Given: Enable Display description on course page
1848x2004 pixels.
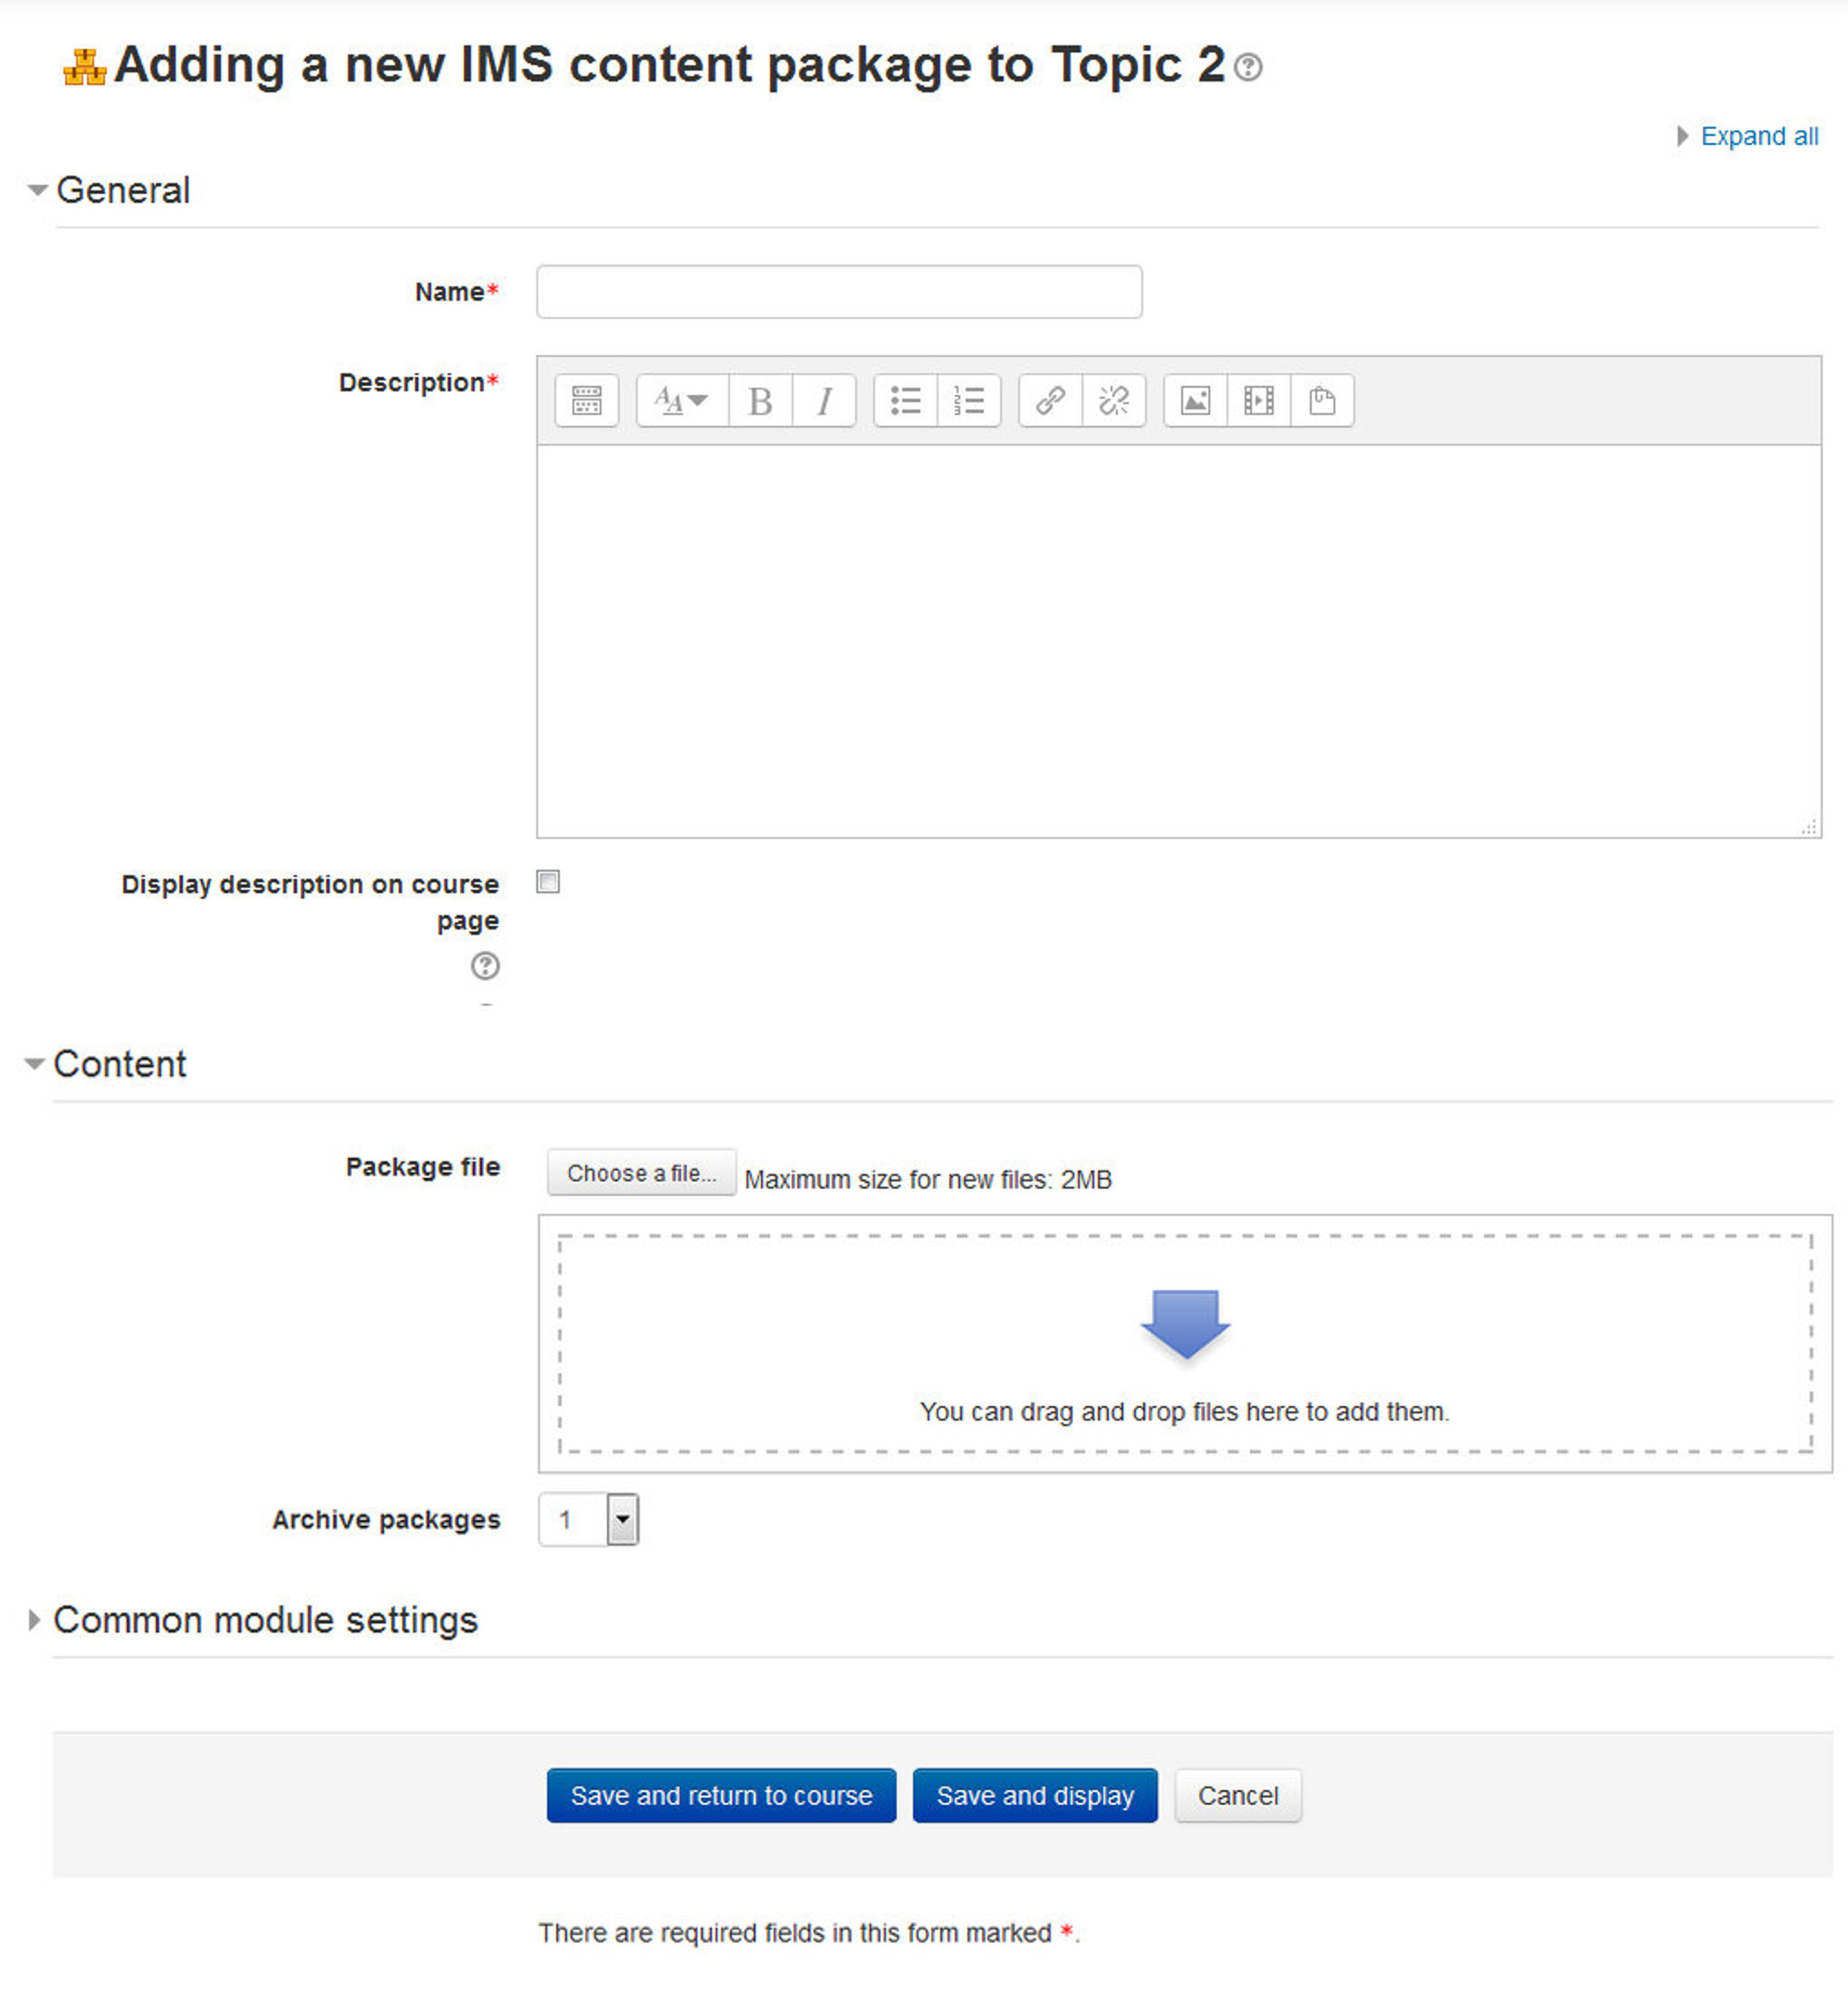Looking at the screenshot, I should 548,882.
